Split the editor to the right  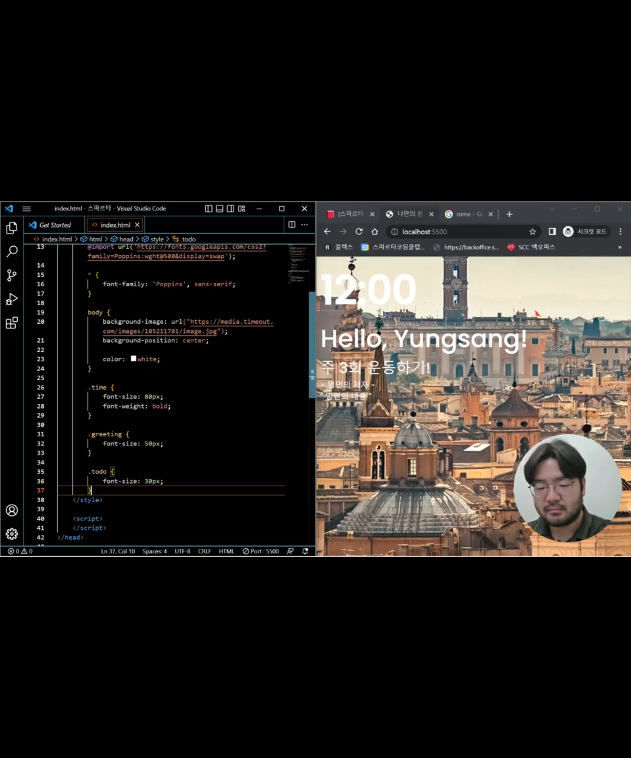(292, 225)
